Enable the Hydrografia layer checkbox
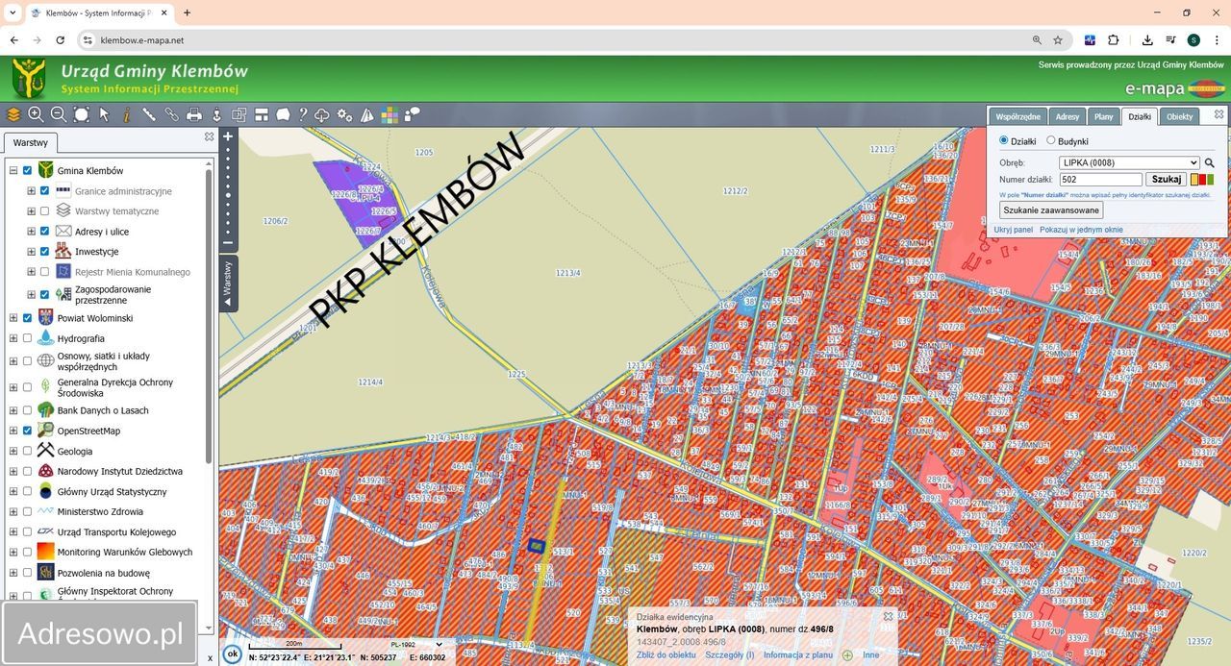 coord(27,338)
